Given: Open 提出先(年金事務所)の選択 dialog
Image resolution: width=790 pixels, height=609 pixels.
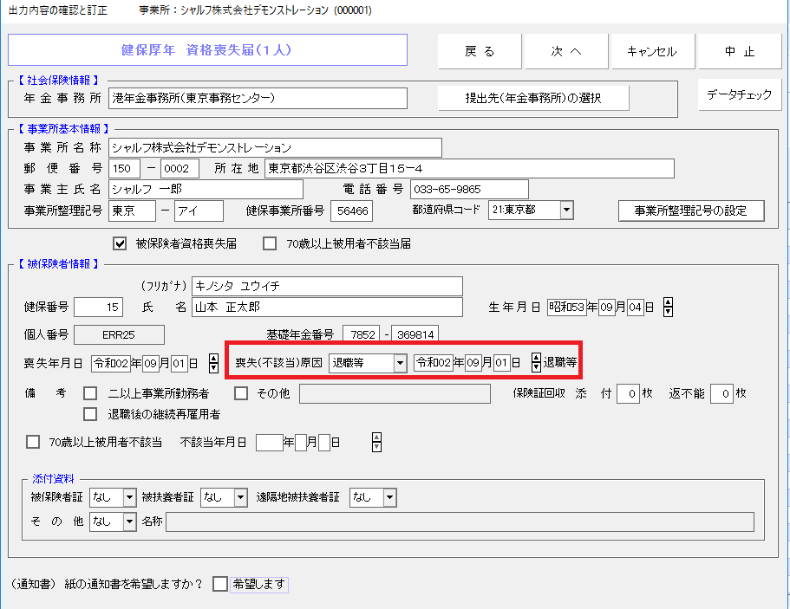Looking at the screenshot, I should click(x=532, y=98).
